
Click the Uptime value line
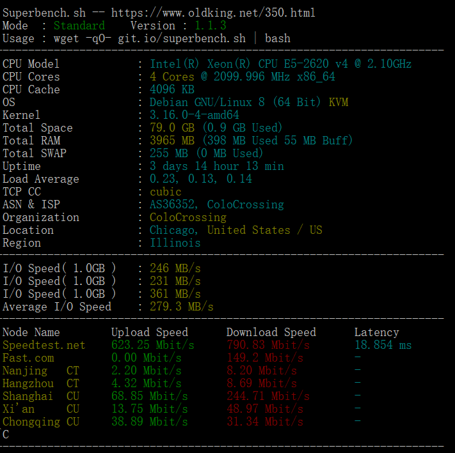coord(216,166)
